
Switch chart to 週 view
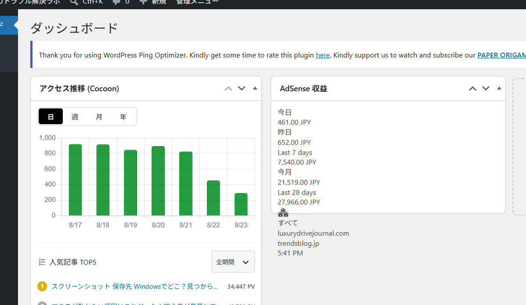[75, 117]
